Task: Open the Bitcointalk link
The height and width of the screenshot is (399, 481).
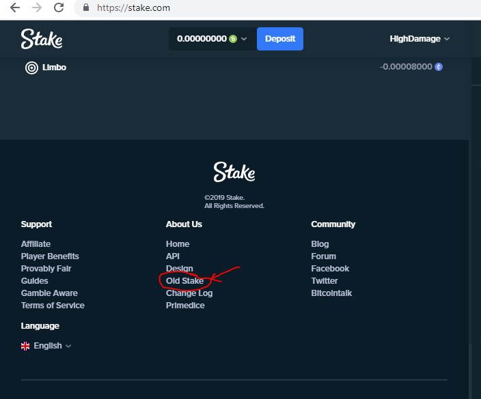Action: 331,293
